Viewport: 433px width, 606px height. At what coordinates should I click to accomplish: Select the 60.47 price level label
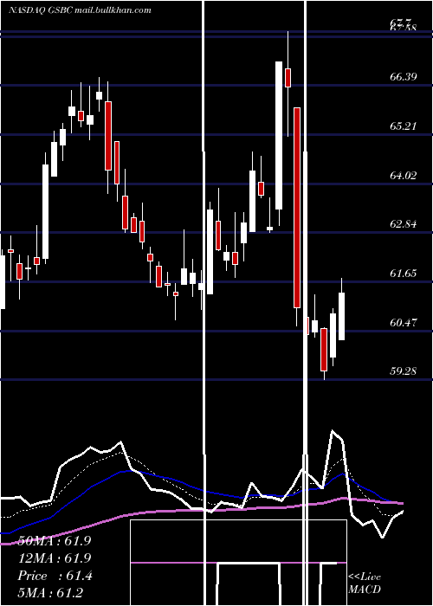tap(404, 323)
